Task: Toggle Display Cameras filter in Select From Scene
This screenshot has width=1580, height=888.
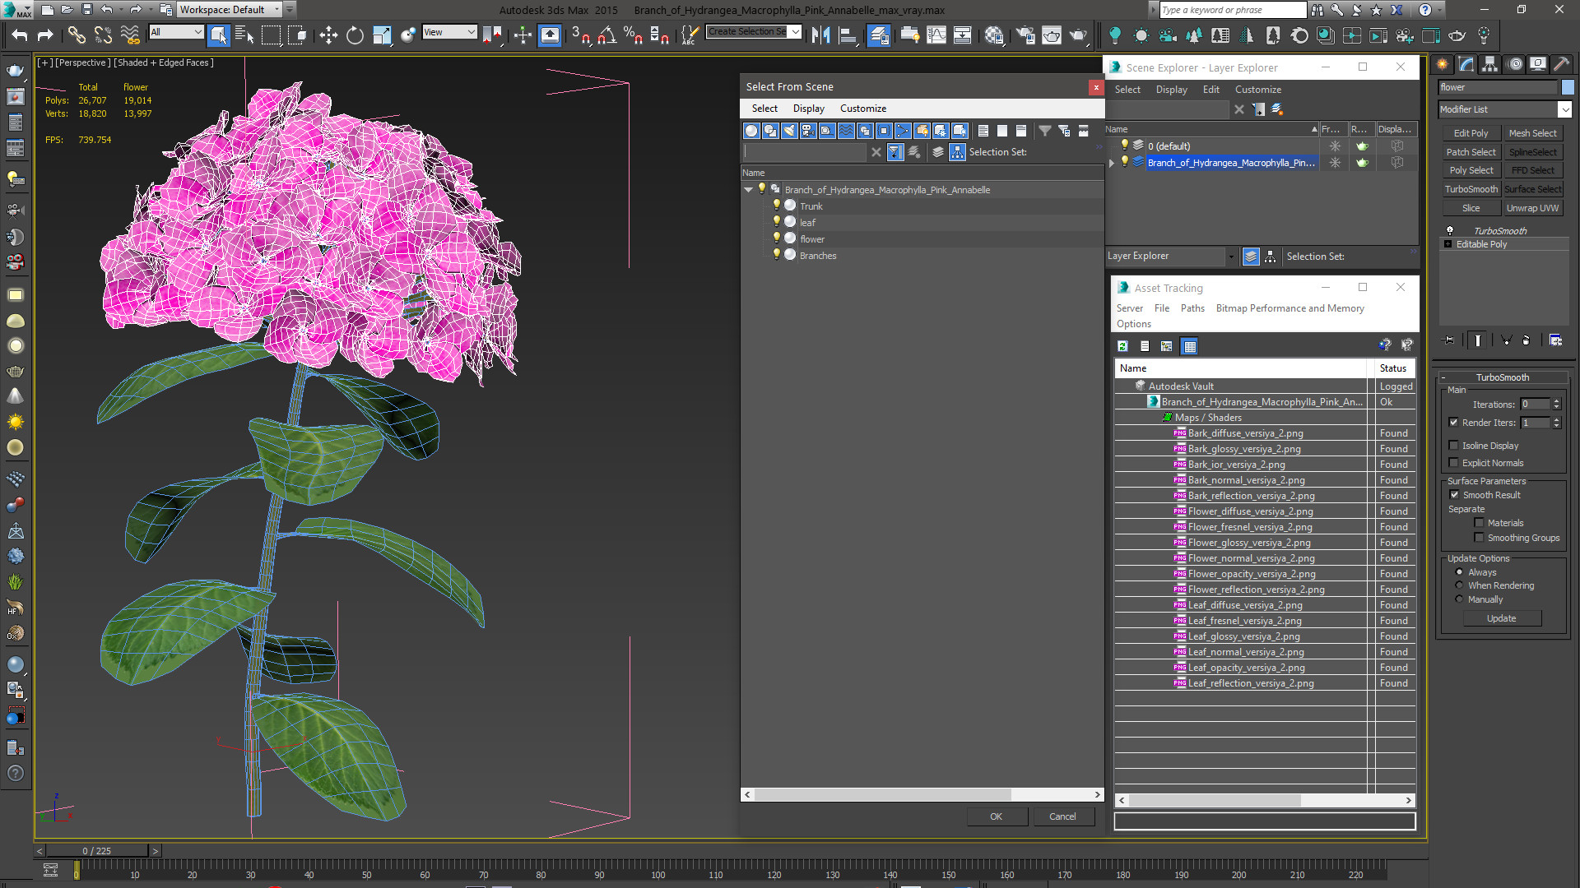Action: pos(808,131)
